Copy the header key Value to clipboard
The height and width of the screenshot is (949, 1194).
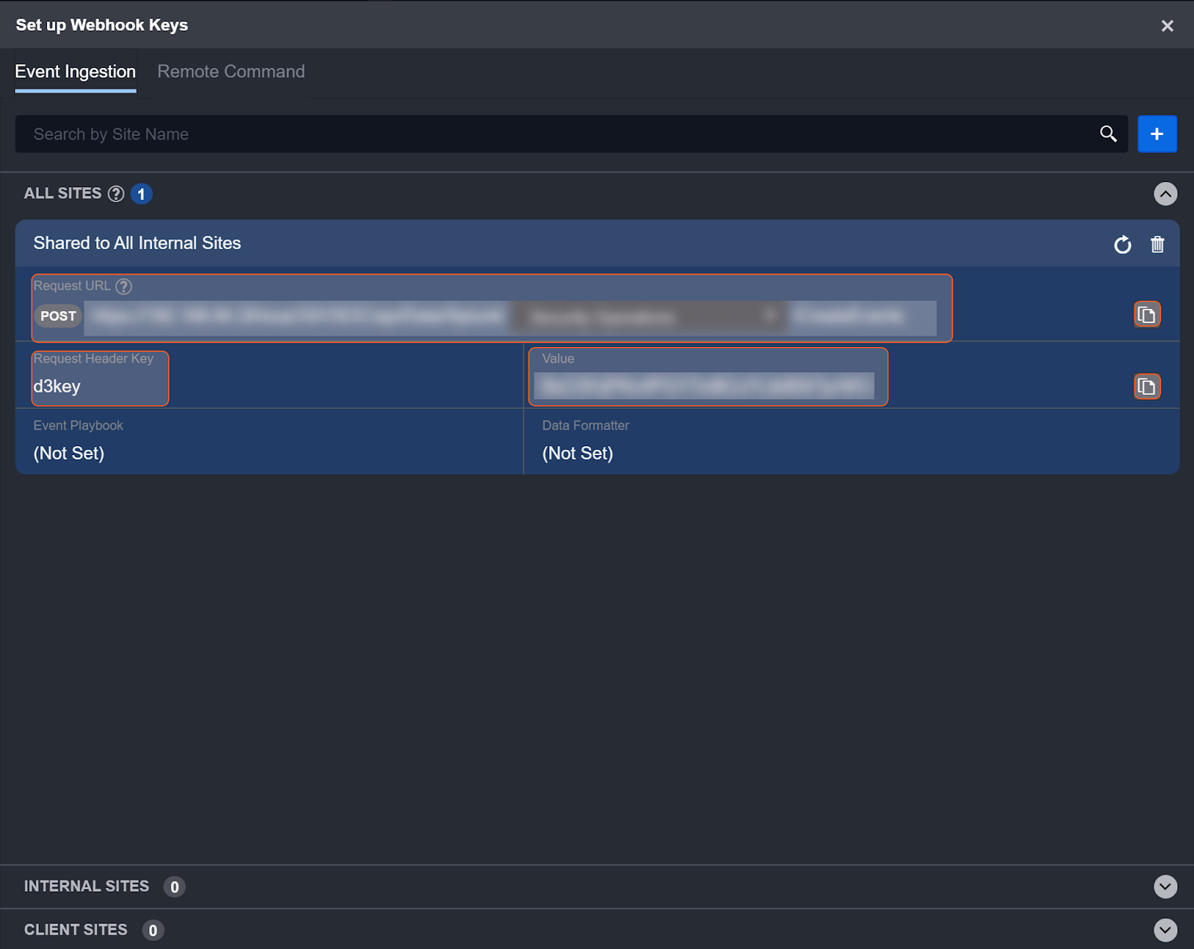point(1147,386)
